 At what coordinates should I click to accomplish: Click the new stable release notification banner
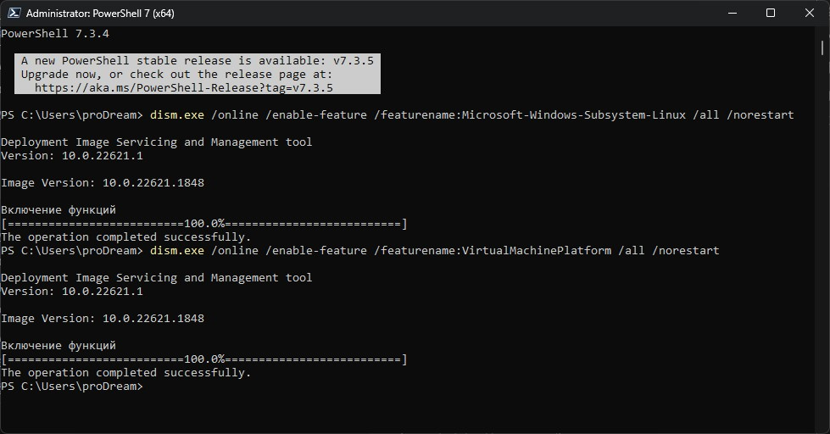coord(198,74)
